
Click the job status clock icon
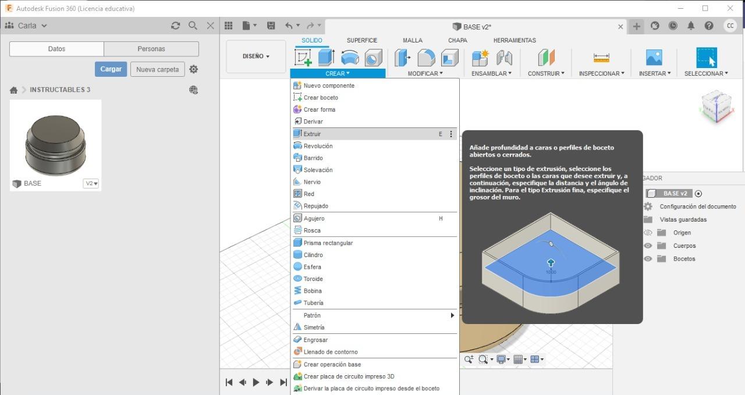coord(673,26)
